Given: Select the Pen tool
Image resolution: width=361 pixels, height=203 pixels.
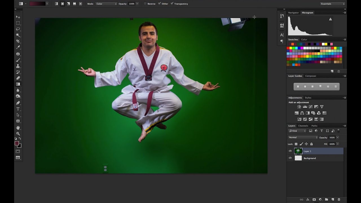Looking at the screenshot, I should point(18,103).
